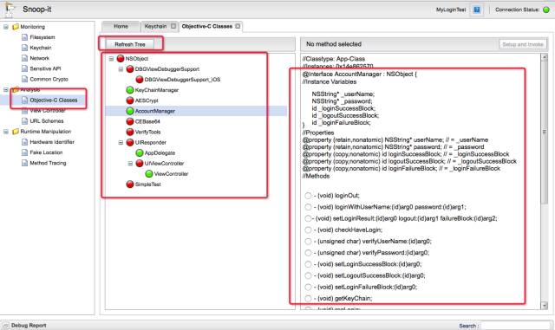Close the Keychain tab
Screen dimensions: 555x330
[173, 26]
